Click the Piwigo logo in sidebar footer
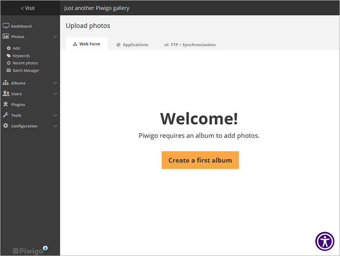Screen dimensions: 340x256 point(28,251)
